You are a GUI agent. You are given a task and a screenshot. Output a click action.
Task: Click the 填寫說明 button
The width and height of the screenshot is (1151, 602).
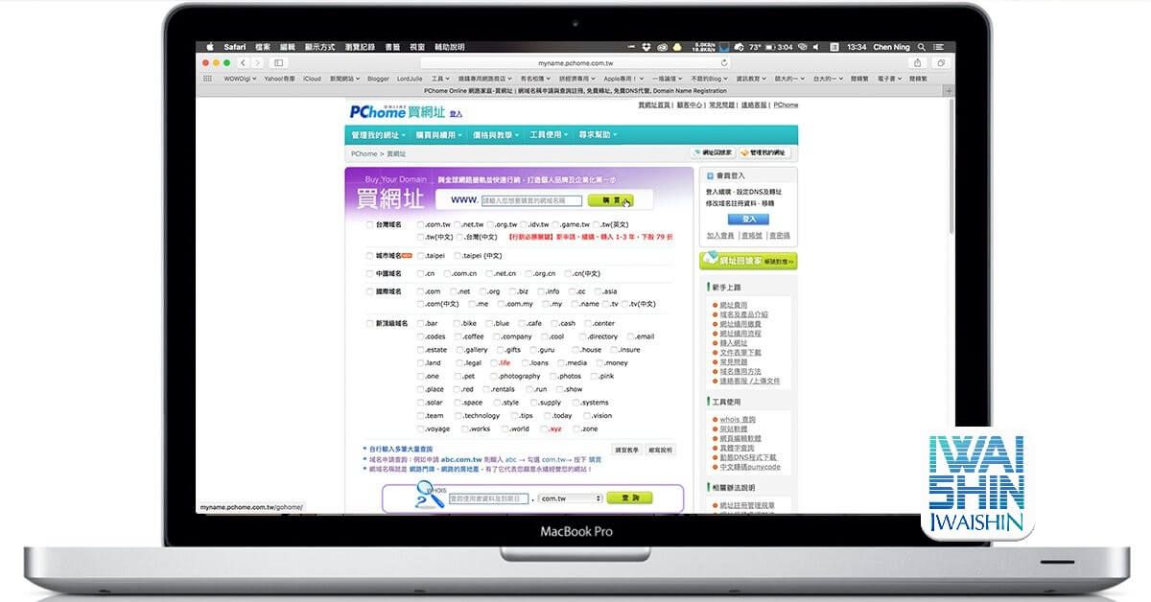pos(660,450)
